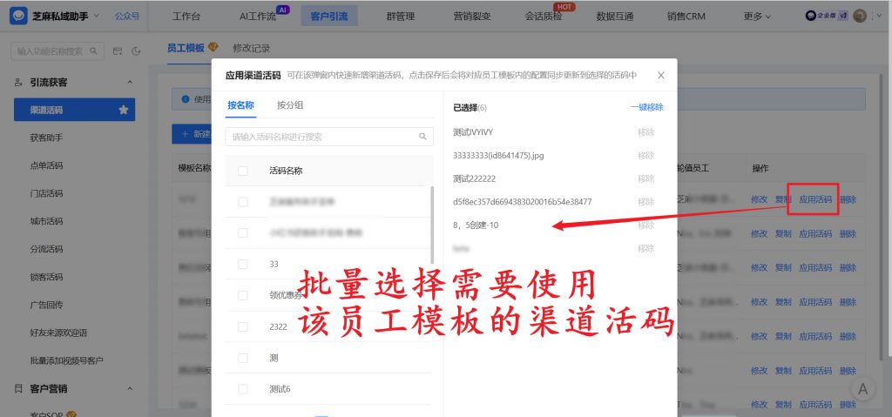Viewport: 892px width, 417px height.
Task: Open 城市活码 in the sidebar
Action: (x=46, y=221)
